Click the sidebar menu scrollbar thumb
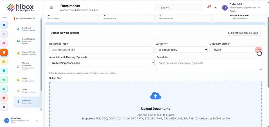 (x=41, y=54)
